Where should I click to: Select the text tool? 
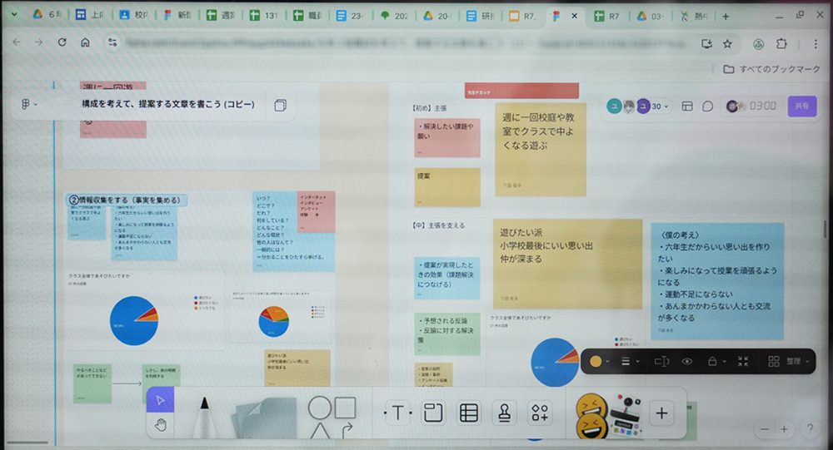coord(397,413)
